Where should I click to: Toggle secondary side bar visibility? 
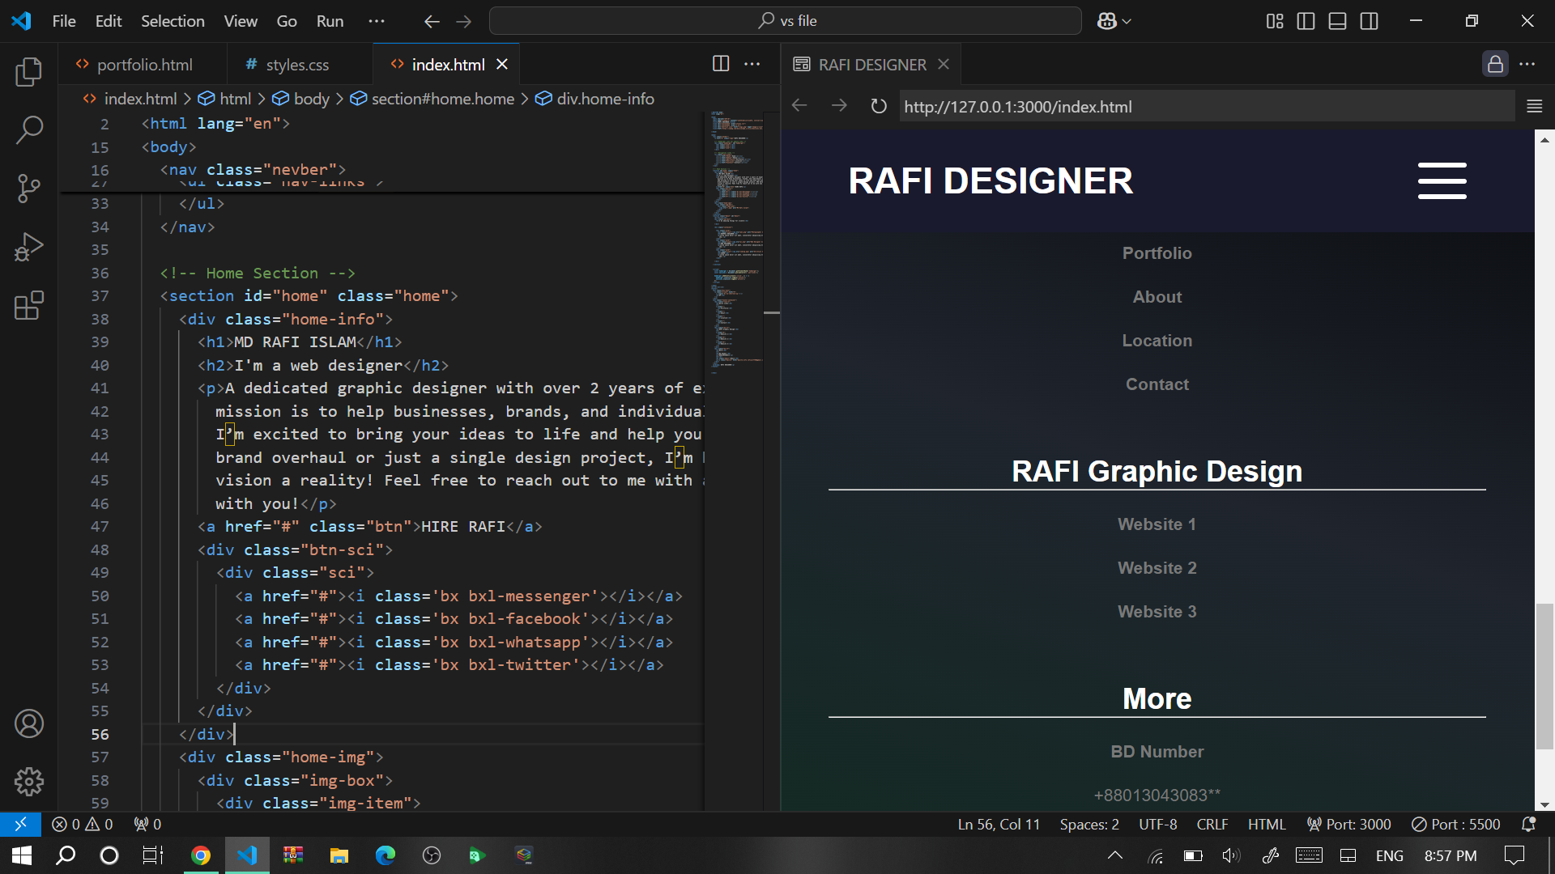(1370, 21)
